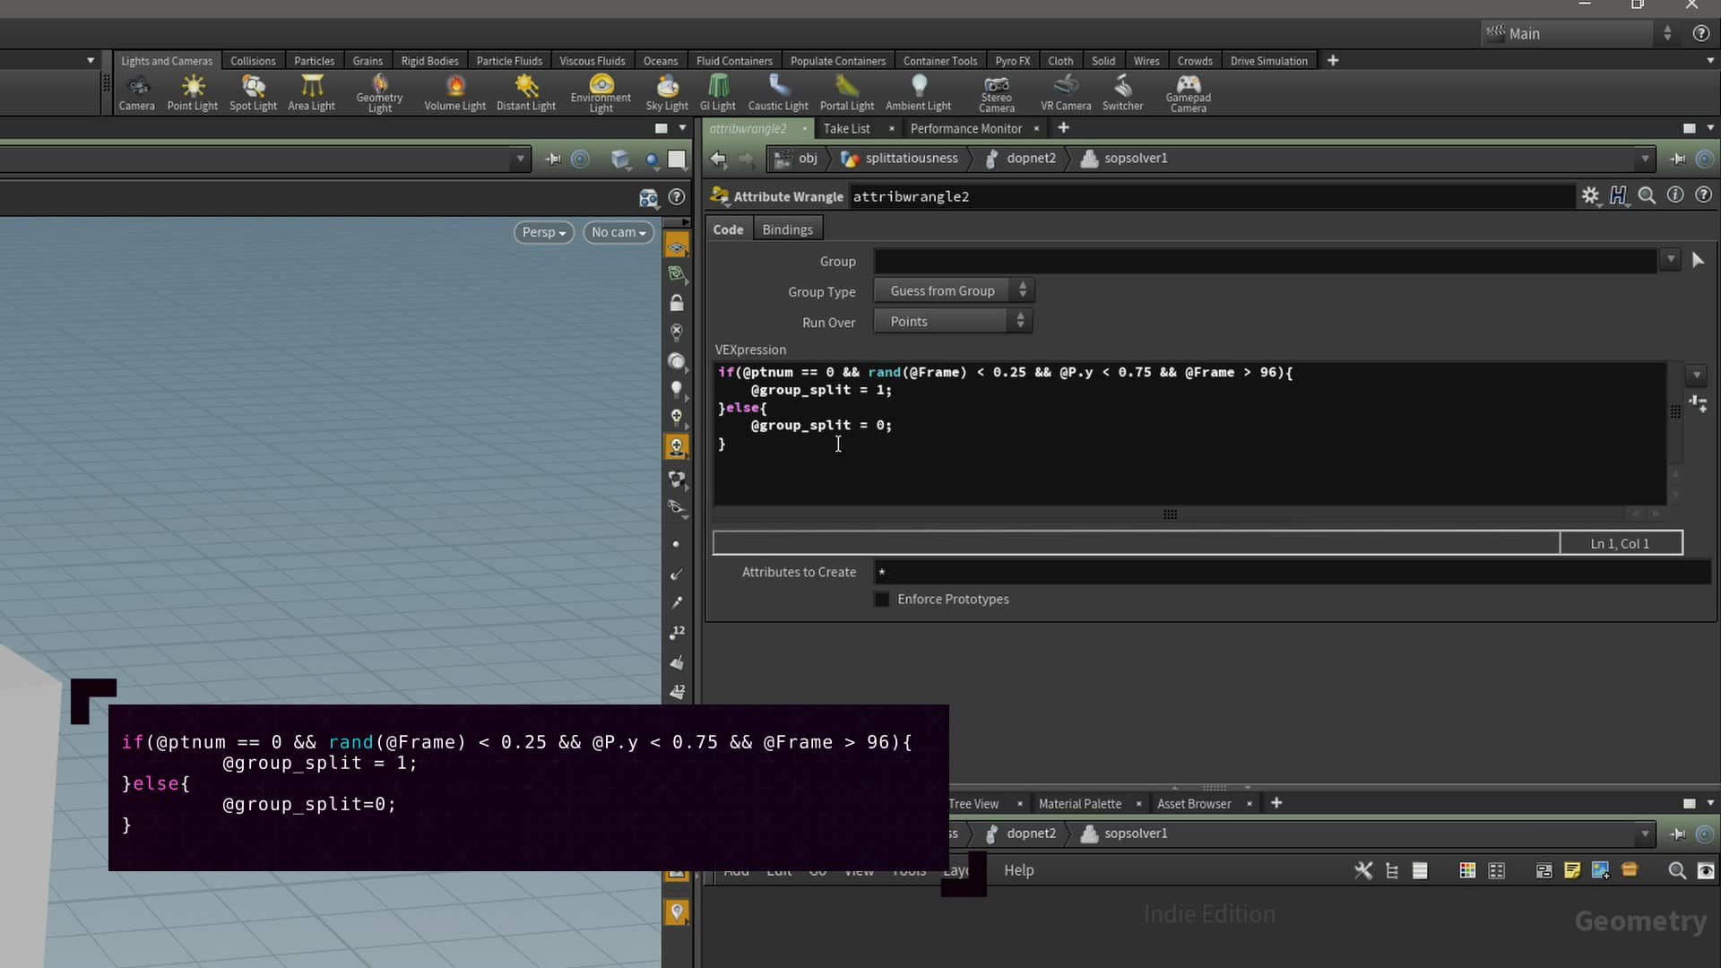Change Run Over from Points dropdown

click(952, 320)
